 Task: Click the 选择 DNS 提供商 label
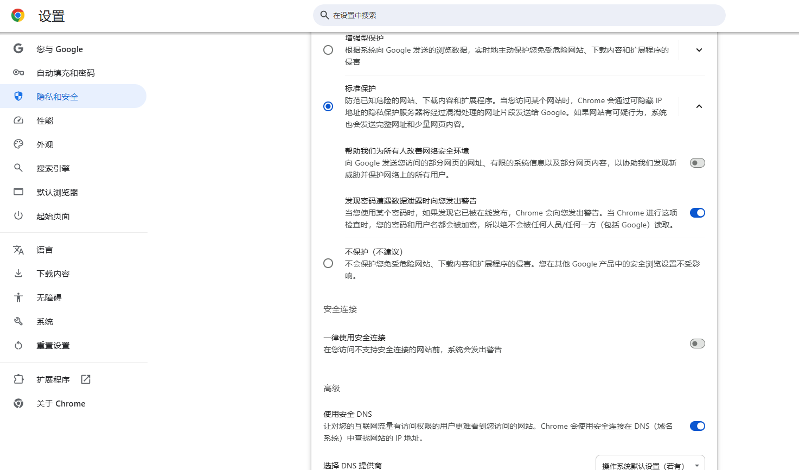click(353, 466)
